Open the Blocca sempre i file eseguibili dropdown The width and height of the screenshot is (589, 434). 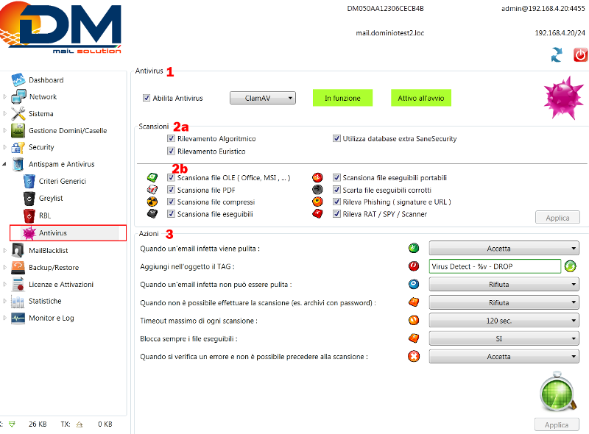pyautogui.click(x=504, y=338)
